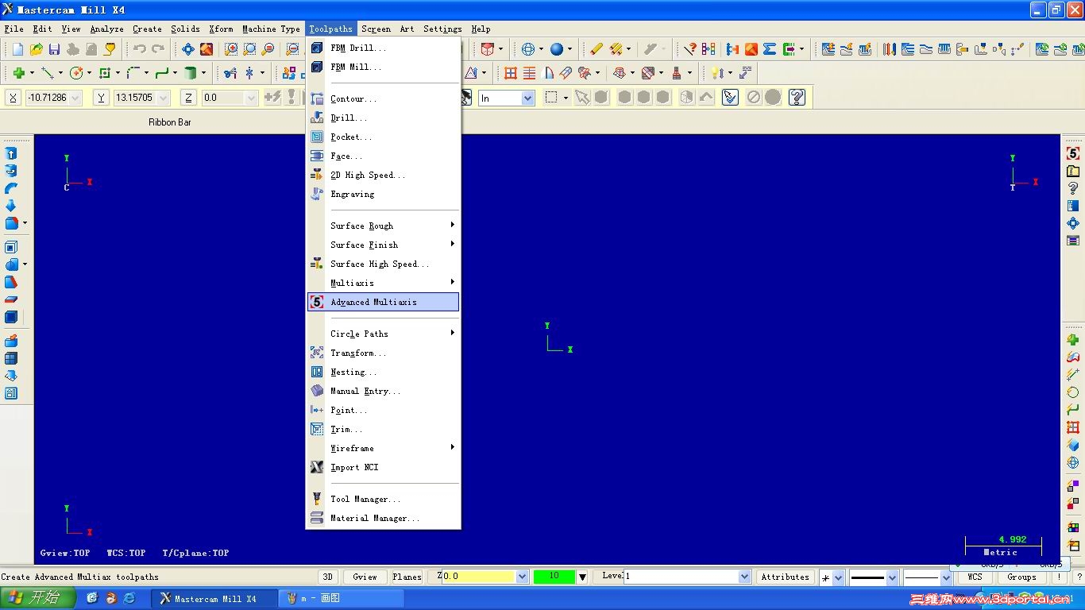Click the New file icon

[x=17, y=49]
